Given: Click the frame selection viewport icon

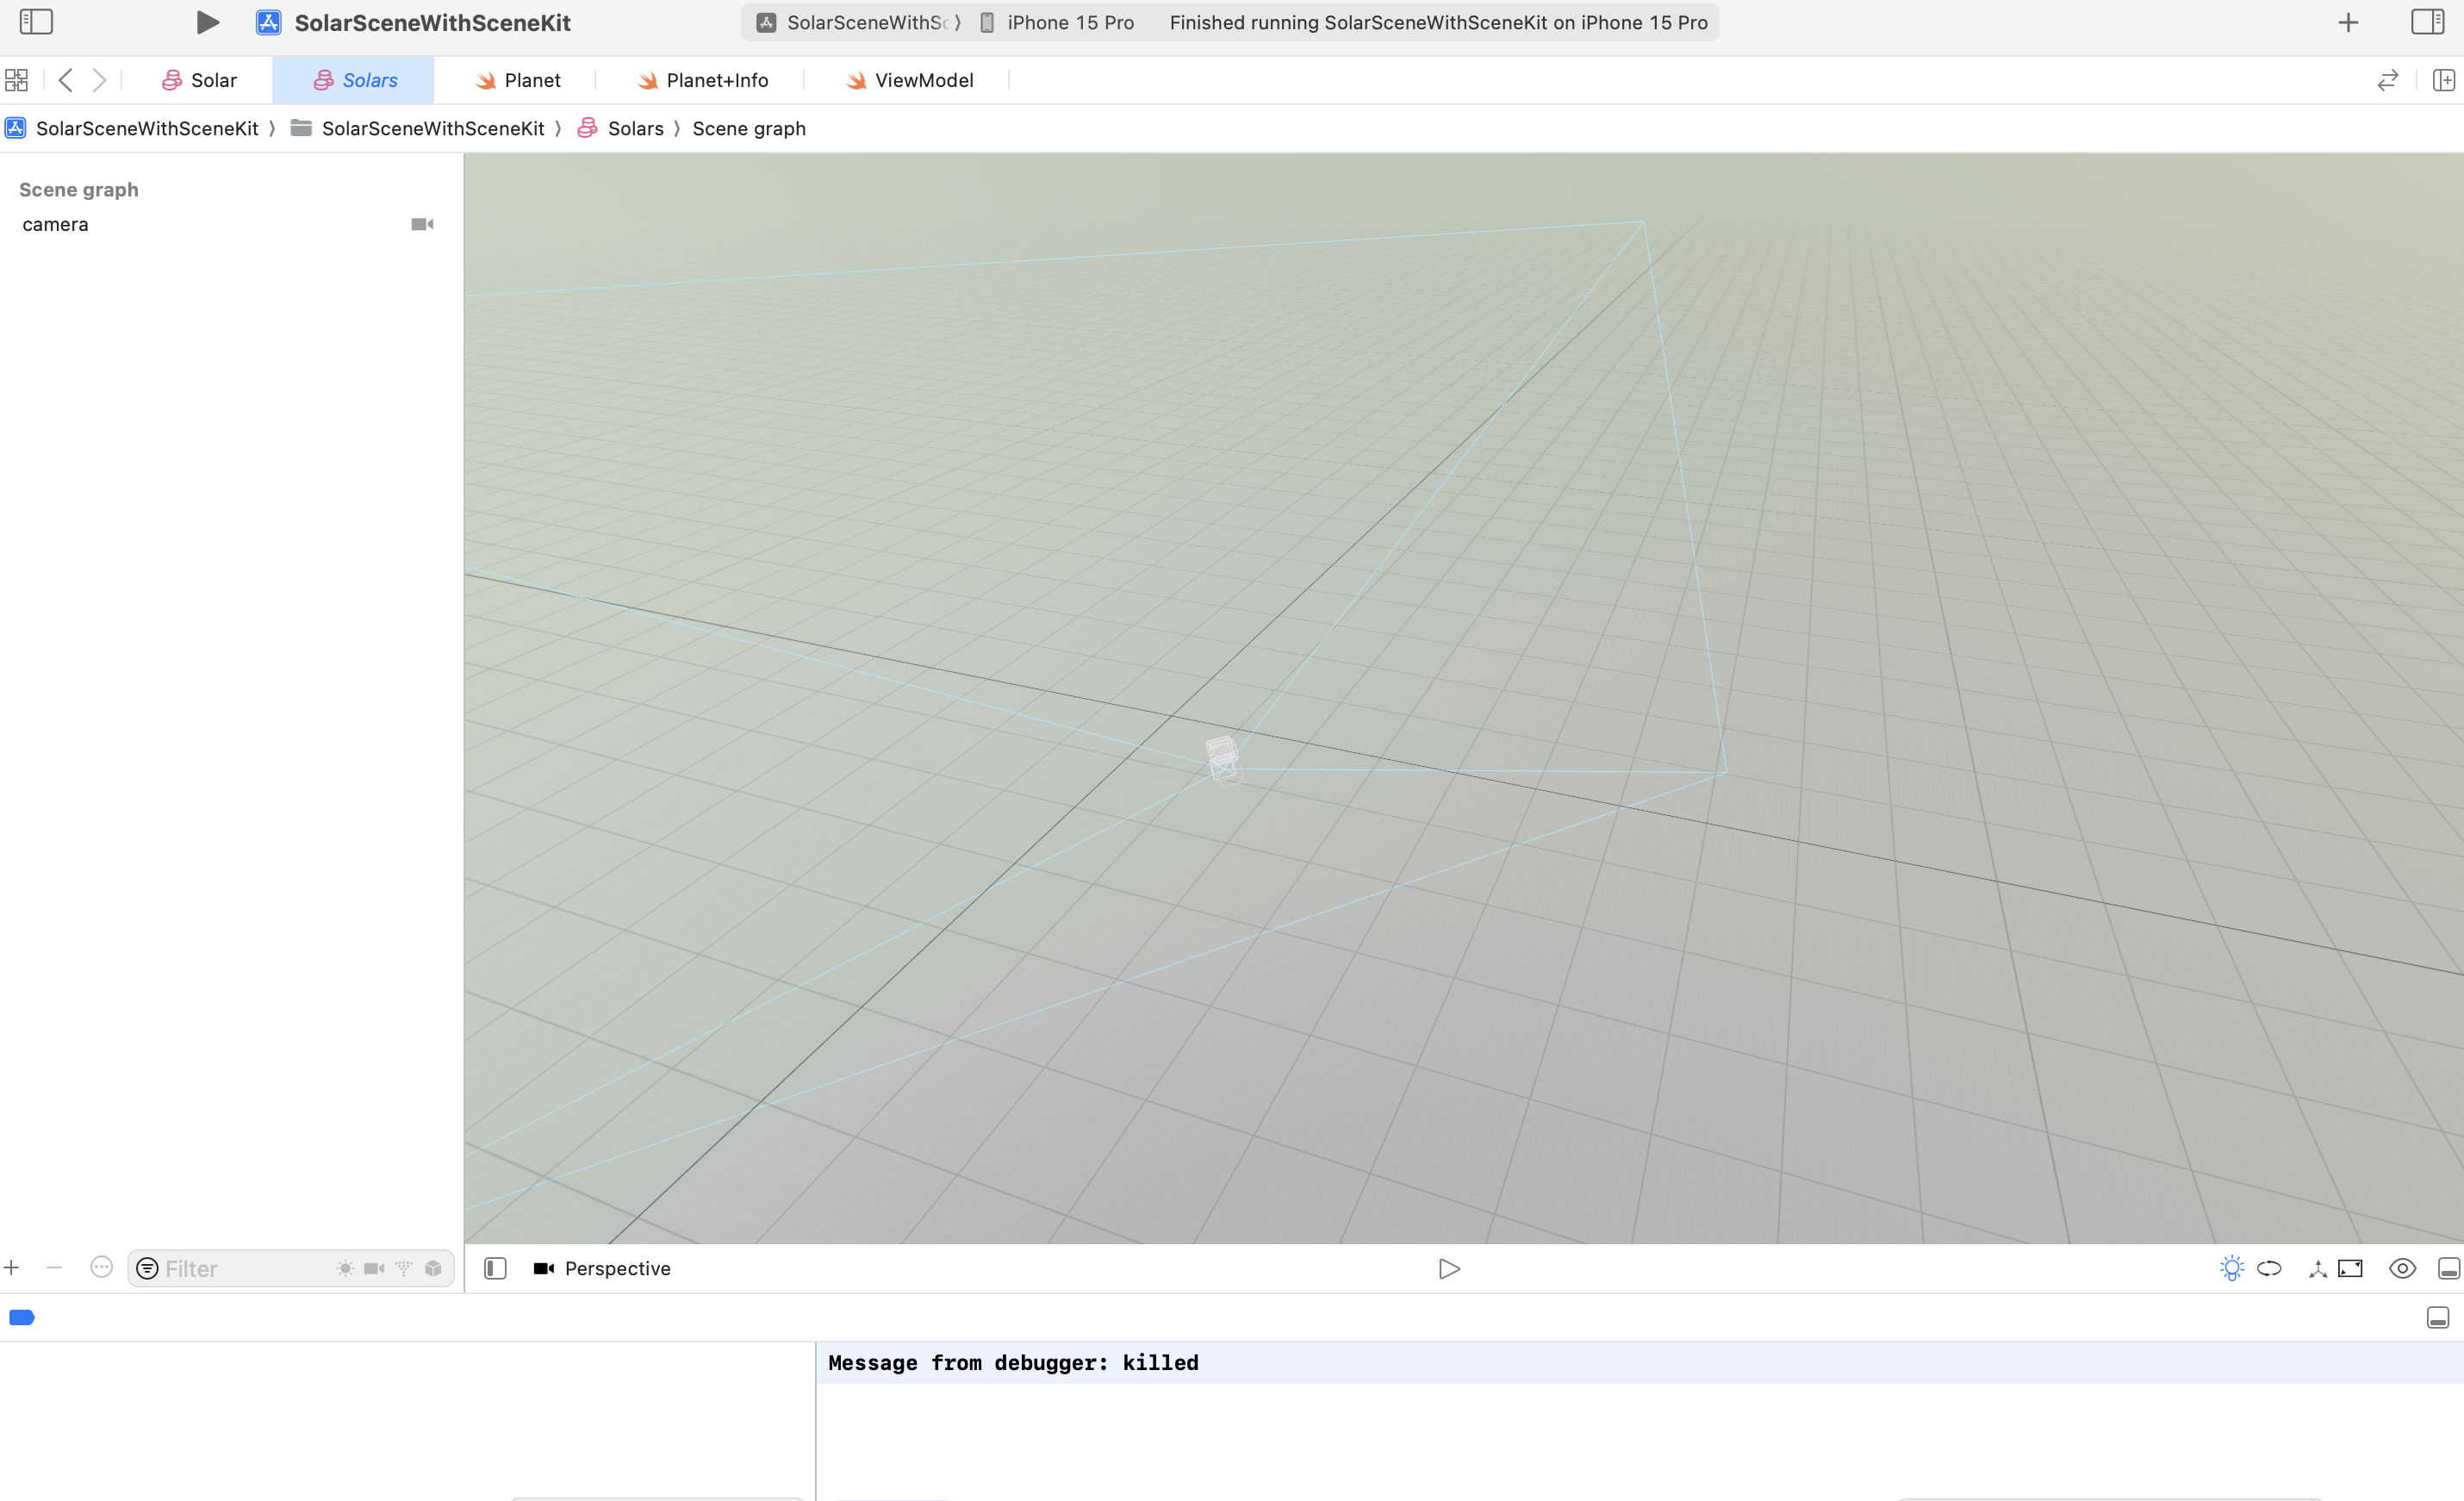Looking at the screenshot, I should (2350, 1268).
